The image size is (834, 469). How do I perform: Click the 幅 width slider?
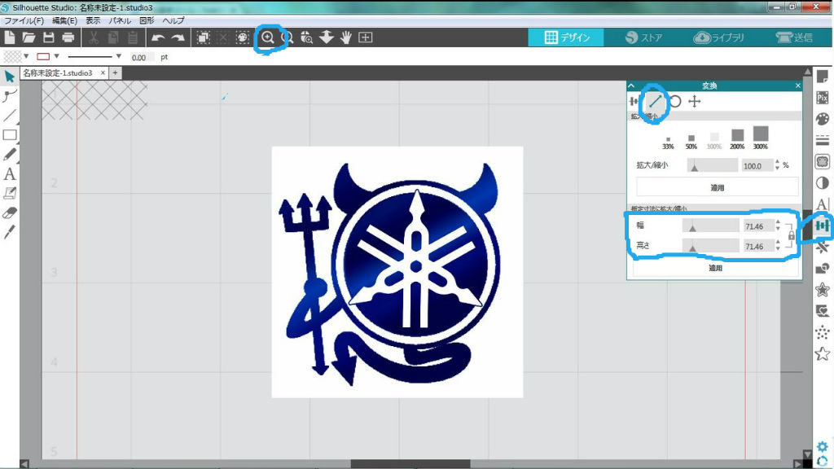tap(710, 226)
